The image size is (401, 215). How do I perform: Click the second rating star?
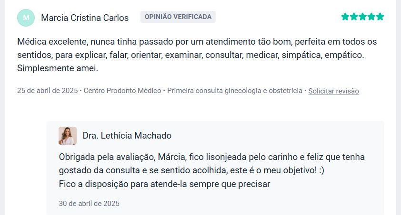pyautogui.click(x=354, y=17)
